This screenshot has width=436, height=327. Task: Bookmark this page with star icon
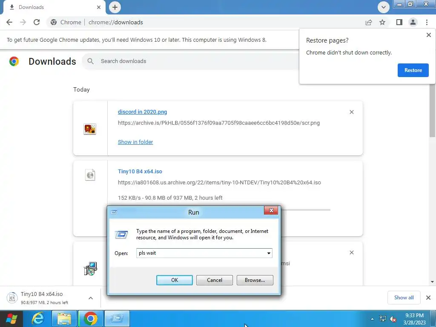click(x=382, y=22)
